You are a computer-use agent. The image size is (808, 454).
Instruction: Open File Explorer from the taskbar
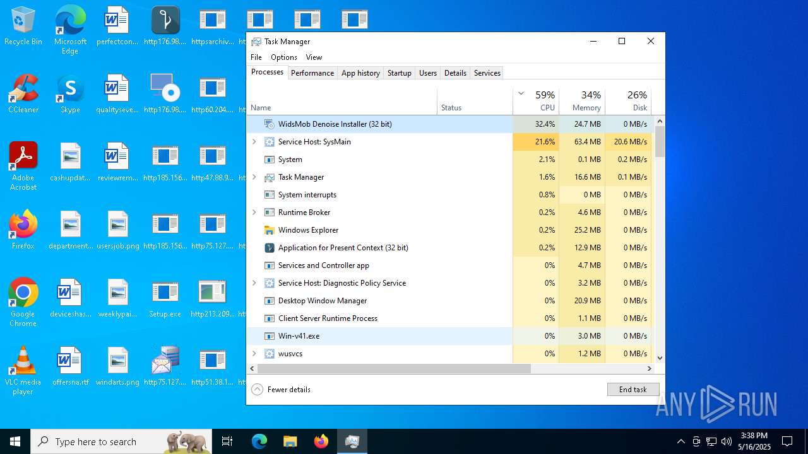click(x=290, y=441)
